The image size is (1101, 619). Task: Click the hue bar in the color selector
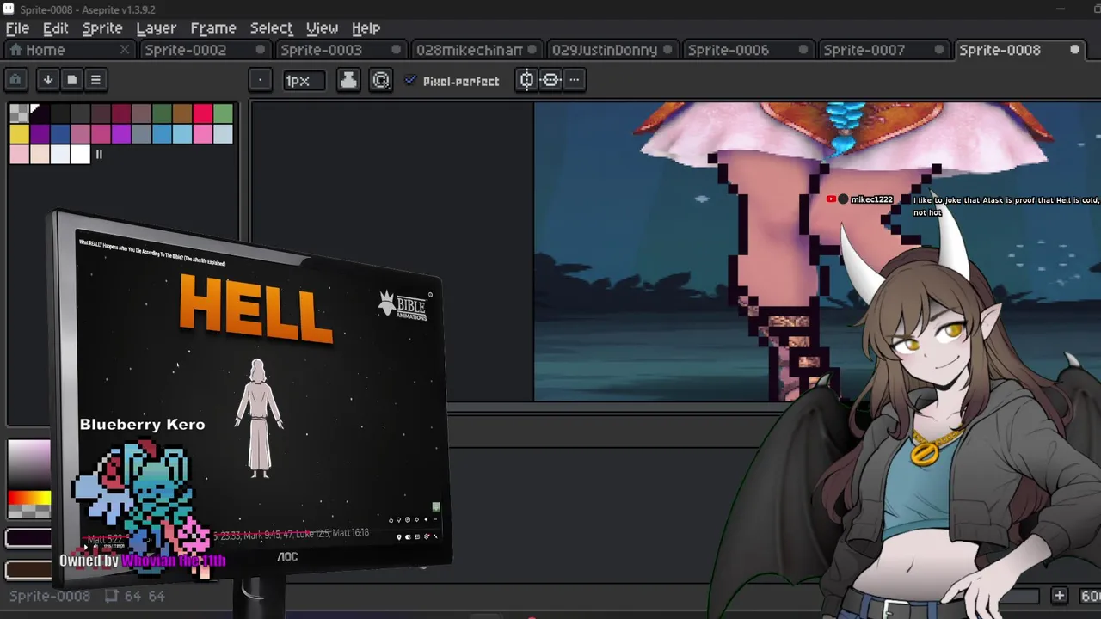click(x=29, y=498)
